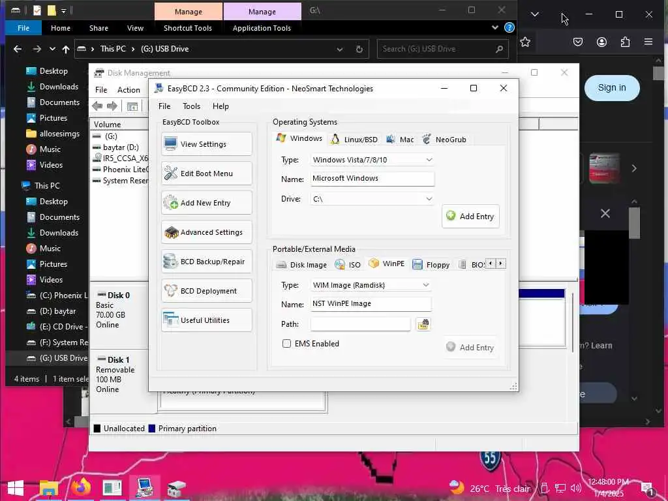Open EasyBCD File menu
This screenshot has height=501, width=668.
(164, 106)
